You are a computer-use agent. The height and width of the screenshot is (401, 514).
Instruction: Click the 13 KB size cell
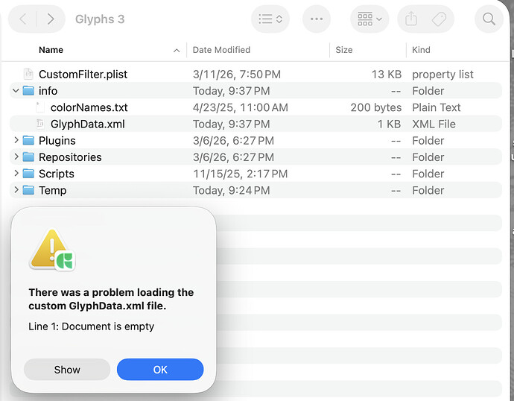(x=387, y=75)
